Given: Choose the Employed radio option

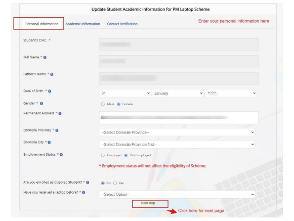Looking at the screenshot, I should pos(103,155).
